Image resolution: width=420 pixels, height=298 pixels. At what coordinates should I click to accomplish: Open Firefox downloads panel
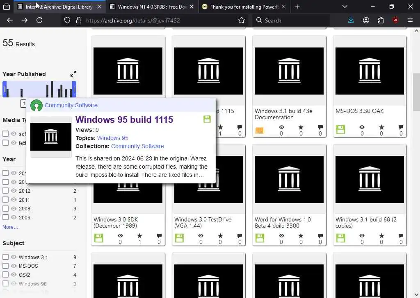[351, 20]
